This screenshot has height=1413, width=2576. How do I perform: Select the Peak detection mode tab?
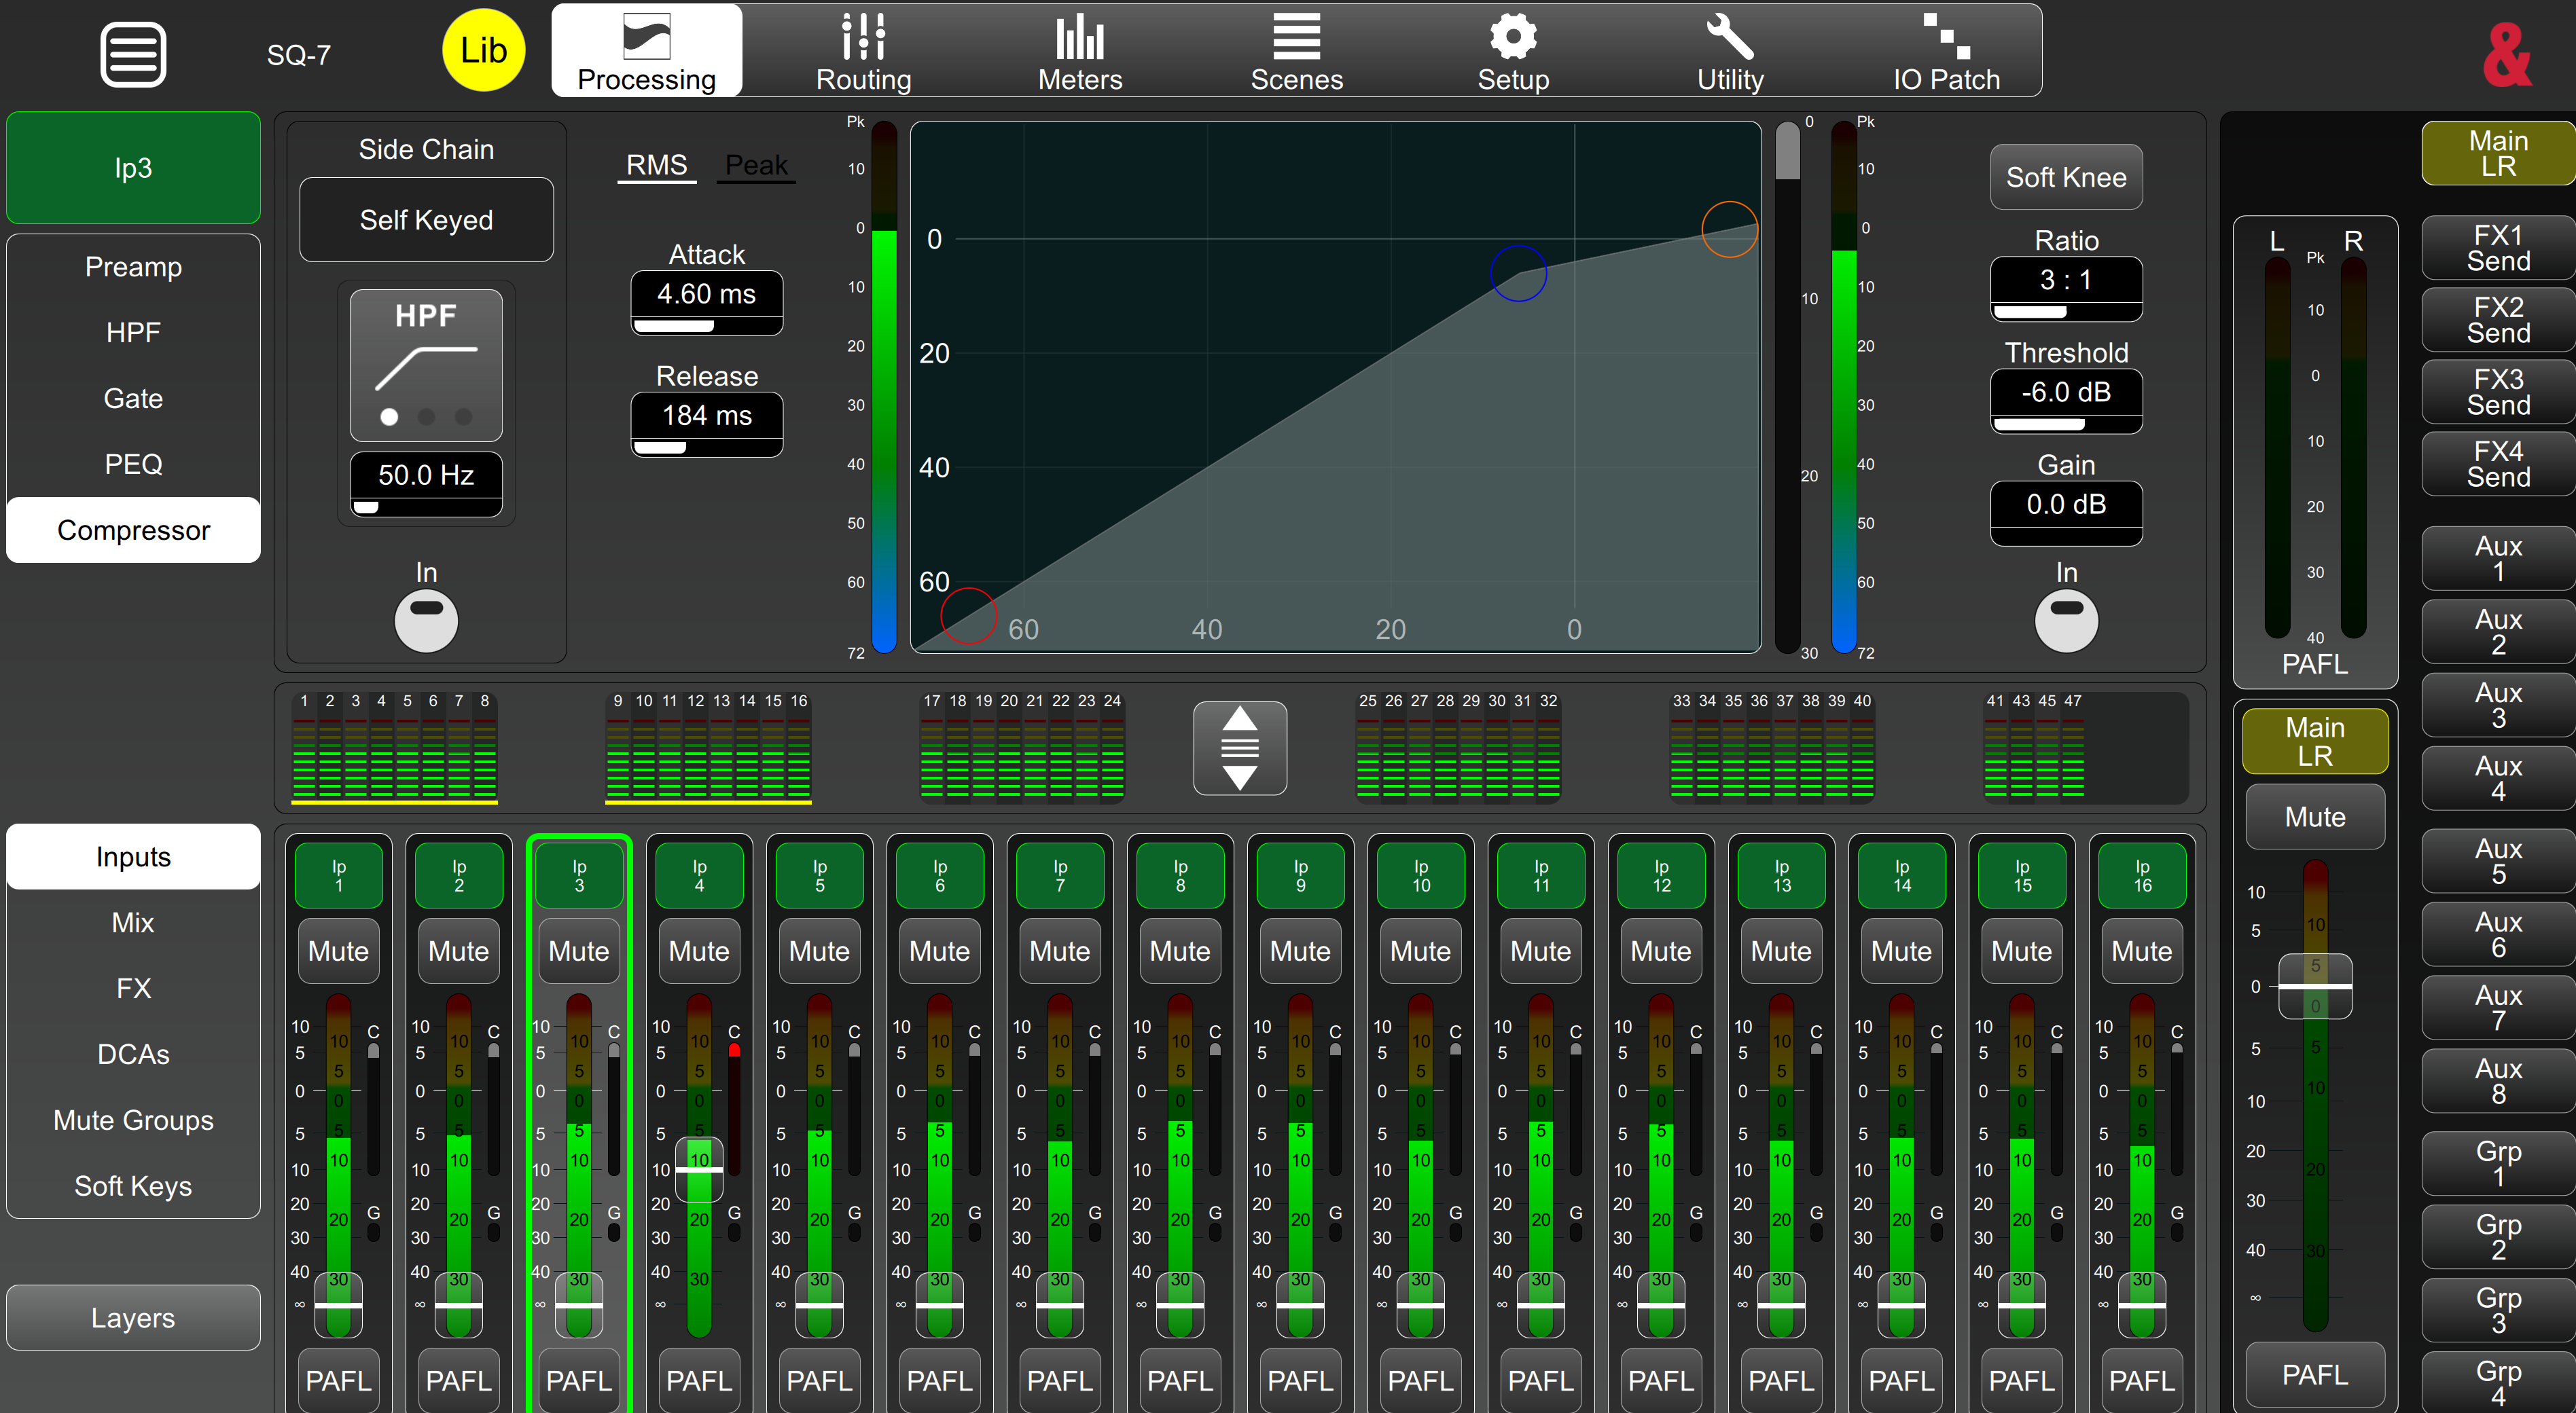(x=756, y=165)
